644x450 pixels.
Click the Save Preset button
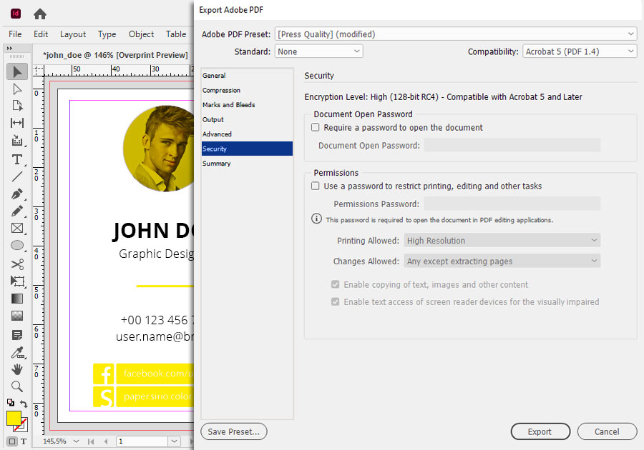point(234,431)
